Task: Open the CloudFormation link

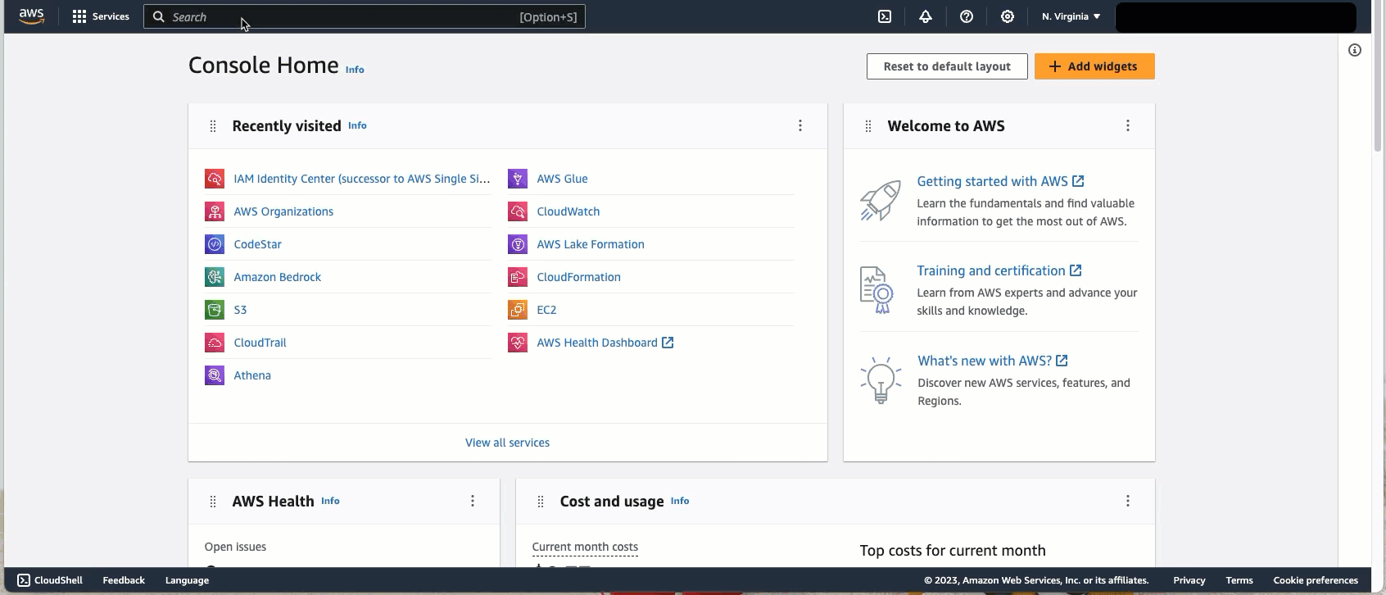Action: (x=578, y=277)
